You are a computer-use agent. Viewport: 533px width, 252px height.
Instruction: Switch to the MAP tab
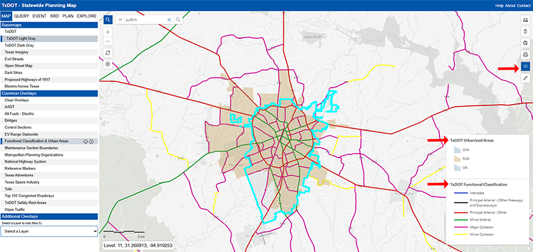(x=7, y=16)
